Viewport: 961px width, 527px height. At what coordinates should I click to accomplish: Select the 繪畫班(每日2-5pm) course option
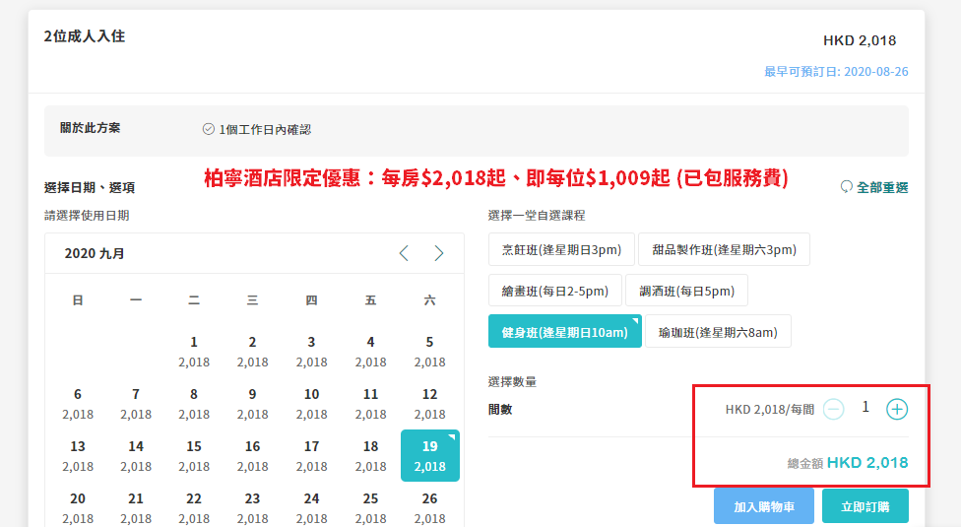point(554,291)
